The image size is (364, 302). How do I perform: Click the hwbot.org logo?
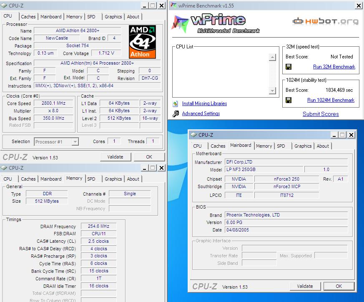(326, 21)
